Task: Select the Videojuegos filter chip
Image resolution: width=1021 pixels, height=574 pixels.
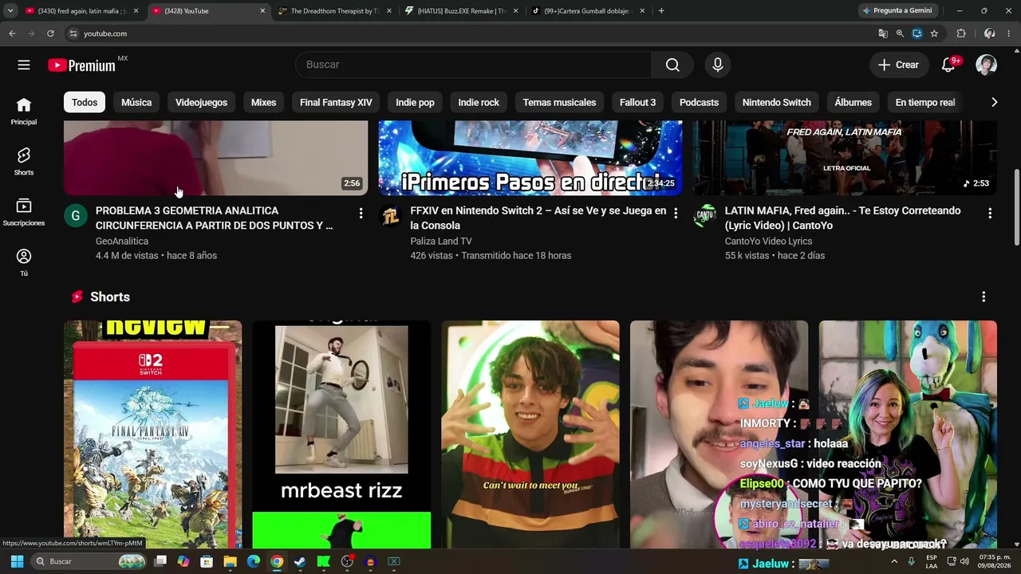Action: (x=201, y=102)
